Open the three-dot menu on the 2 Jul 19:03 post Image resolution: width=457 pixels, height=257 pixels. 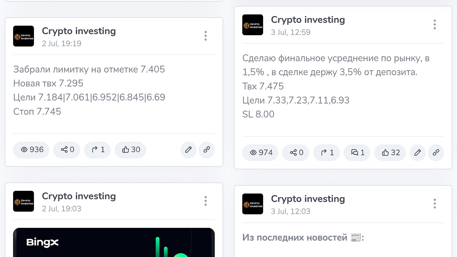pos(205,201)
